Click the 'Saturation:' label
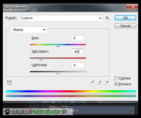Image resolution: width=141 pixels, height=118 pixels. (40, 51)
